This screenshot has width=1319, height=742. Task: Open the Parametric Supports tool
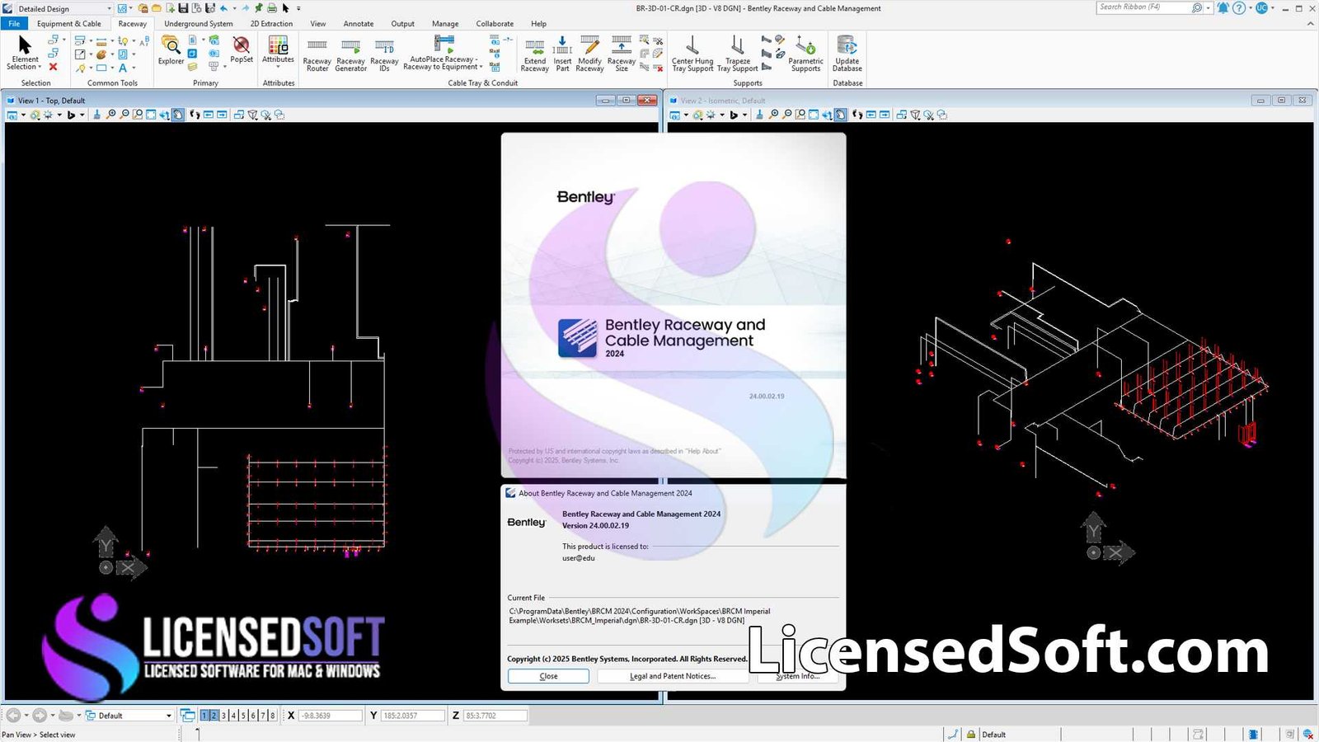click(x=805, y=54)
